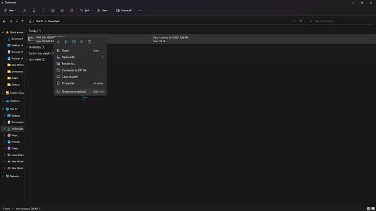Select Music under This PC

coord(13,135)
